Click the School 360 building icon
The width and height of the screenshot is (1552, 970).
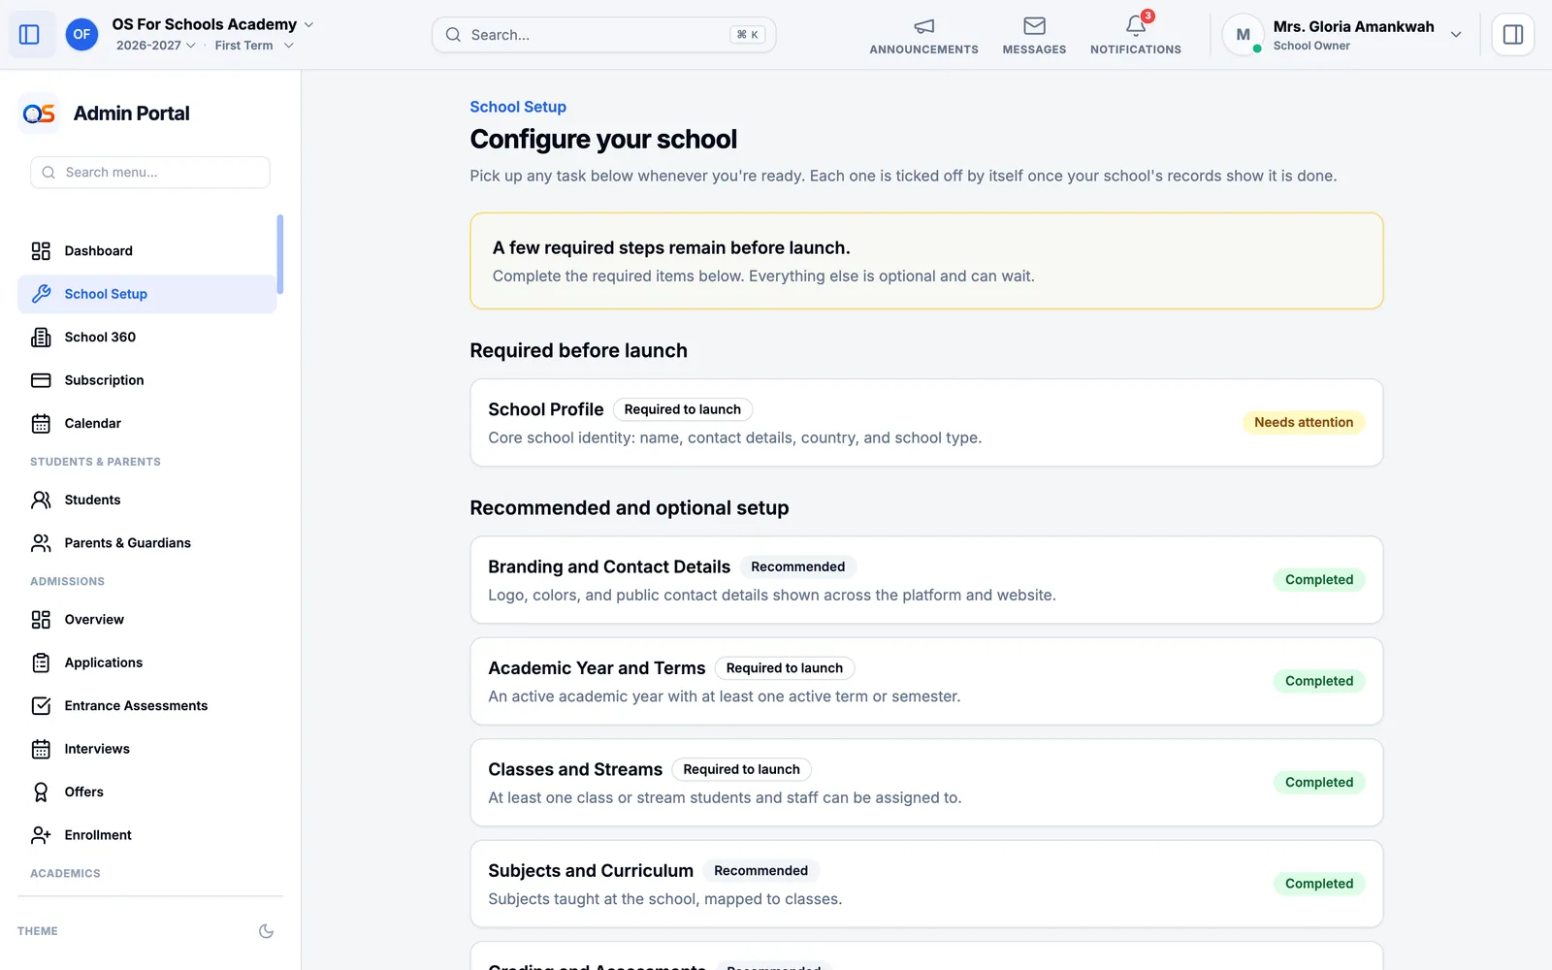pyautogui.click(x=41, y=338)
